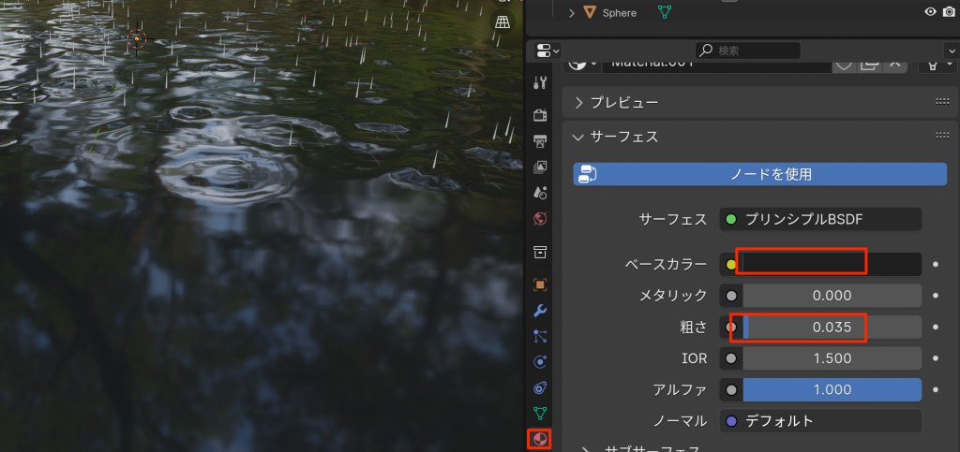Screen dimensions: 960x452
Task: Open the View Layer properties tab
Action: 540,168
